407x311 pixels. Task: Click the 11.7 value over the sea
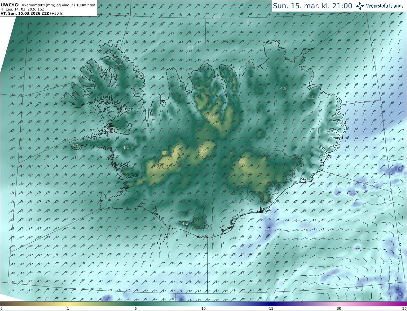click(333, 273)
